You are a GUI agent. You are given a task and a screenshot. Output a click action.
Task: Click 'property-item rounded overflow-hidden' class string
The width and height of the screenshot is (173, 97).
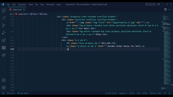coord(93,17)
